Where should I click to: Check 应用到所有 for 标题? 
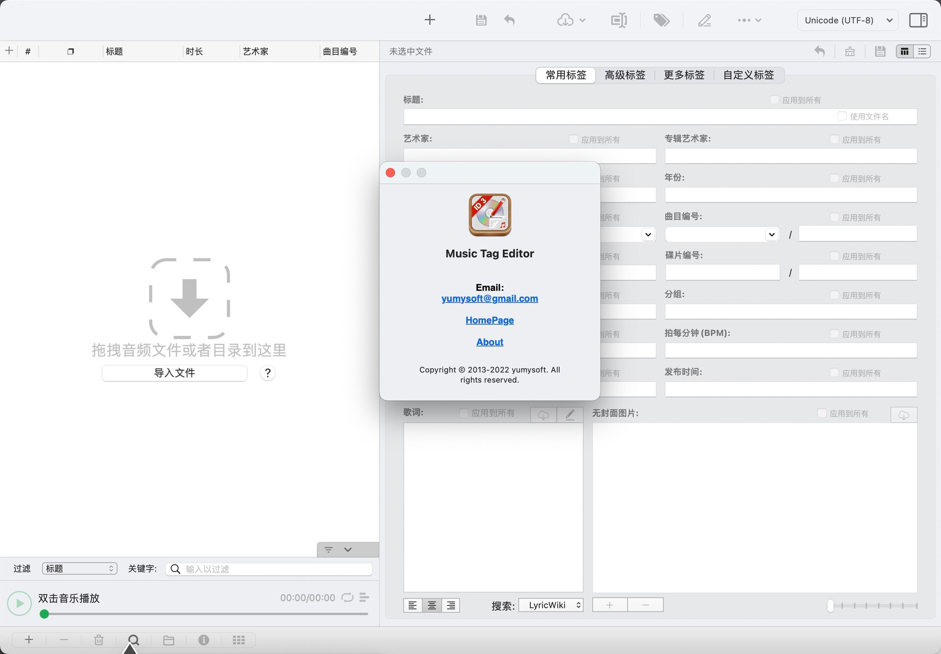point(774,100)
